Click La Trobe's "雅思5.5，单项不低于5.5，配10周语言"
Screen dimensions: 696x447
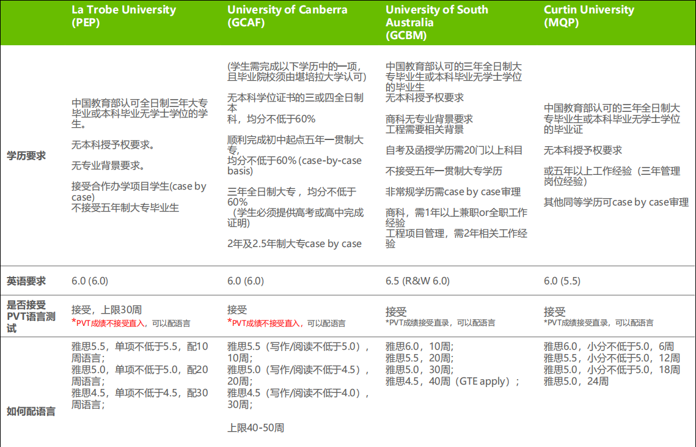tap(140, 352)
